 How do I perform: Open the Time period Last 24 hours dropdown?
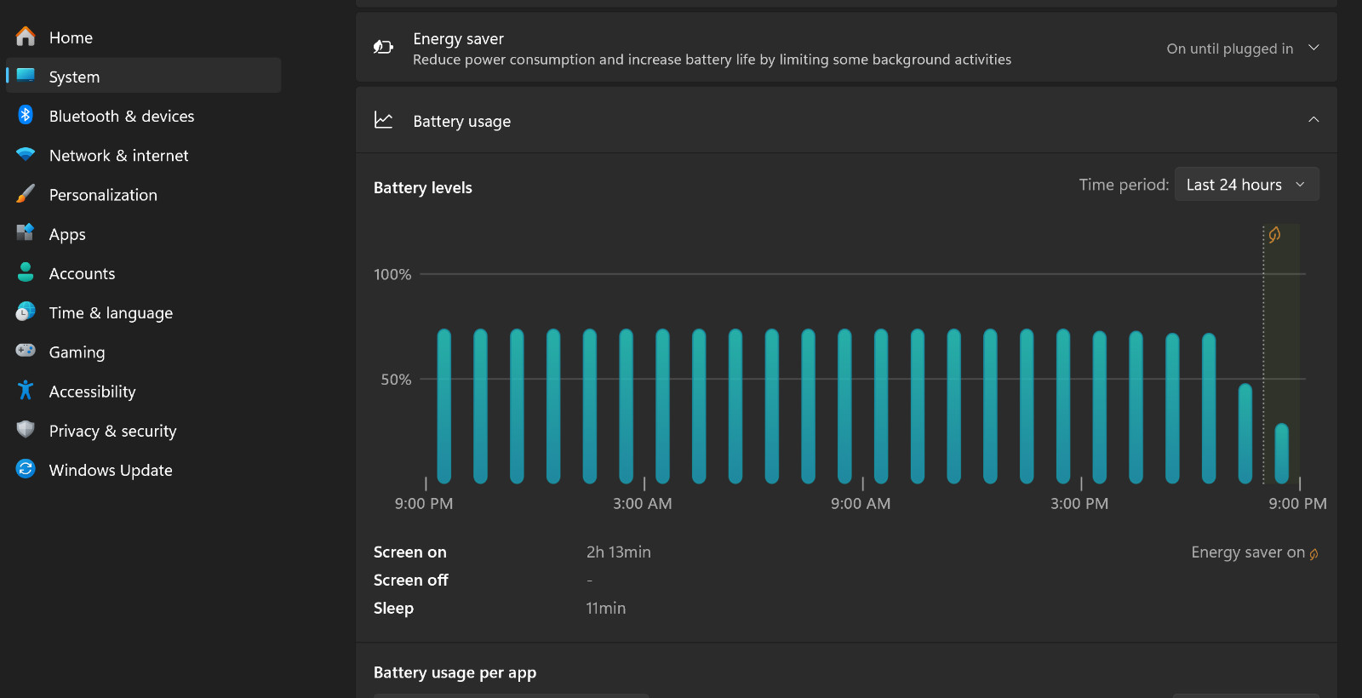point(1247,185)
